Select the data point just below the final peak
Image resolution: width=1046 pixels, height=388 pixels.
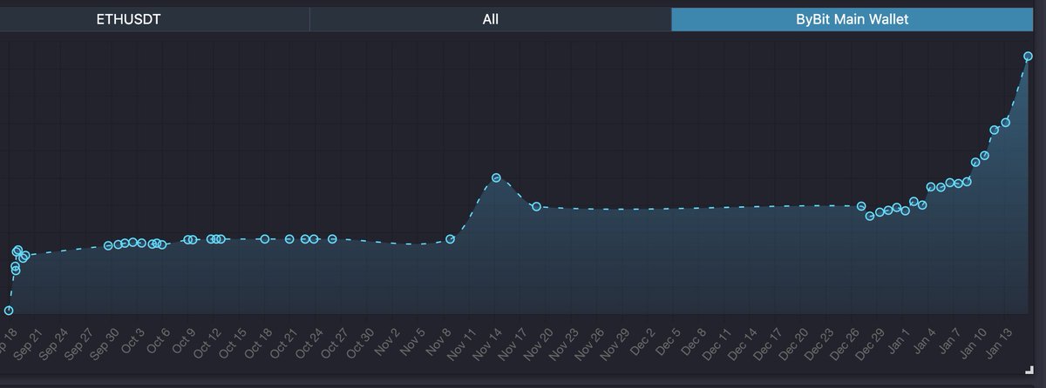pos(1005,123)
